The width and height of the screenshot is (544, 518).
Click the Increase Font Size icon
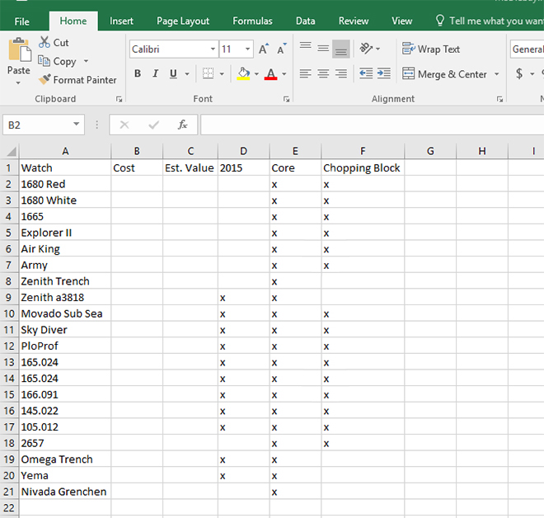pos(264,49)
